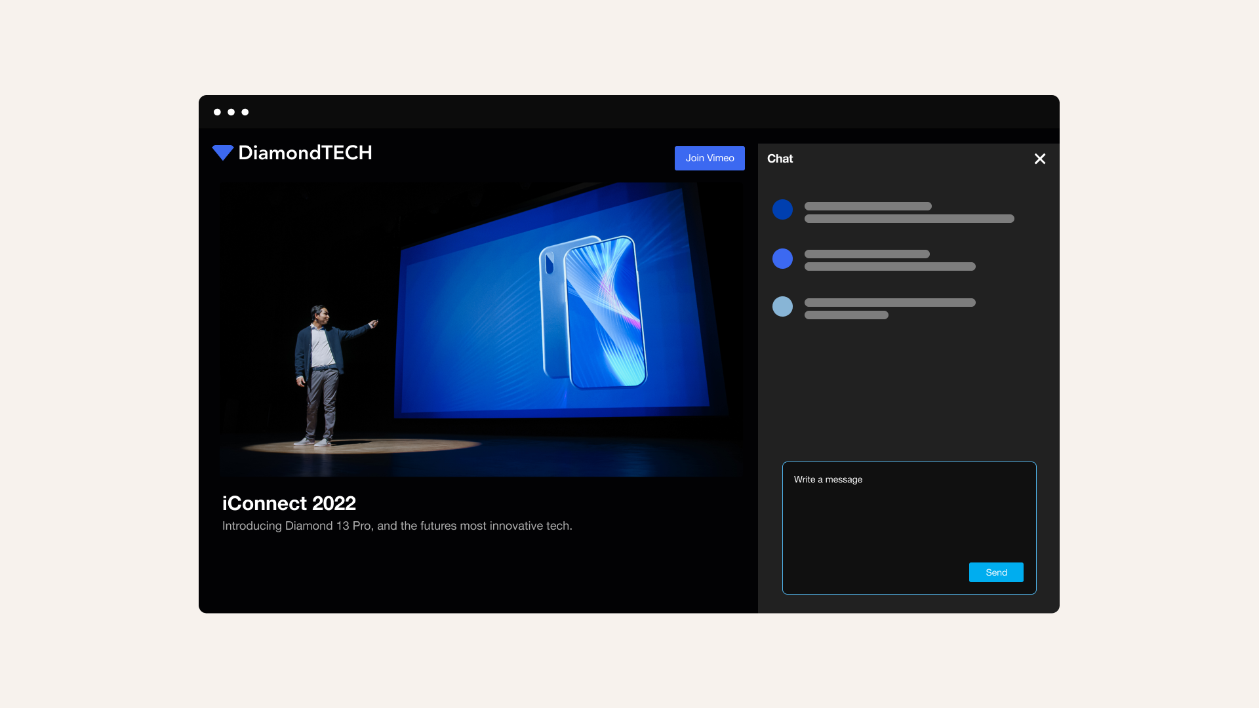Viewport: 1259px width, 708px height.
Task: Click the Send button in chat
Action: pos(996,572)
